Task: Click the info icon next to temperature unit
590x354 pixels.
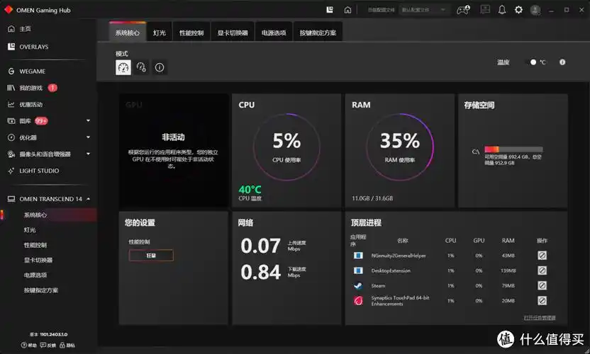Action: point(562,62)
